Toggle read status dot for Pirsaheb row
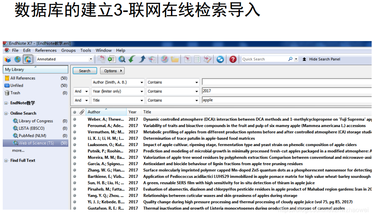 click(x=75, y=189)
